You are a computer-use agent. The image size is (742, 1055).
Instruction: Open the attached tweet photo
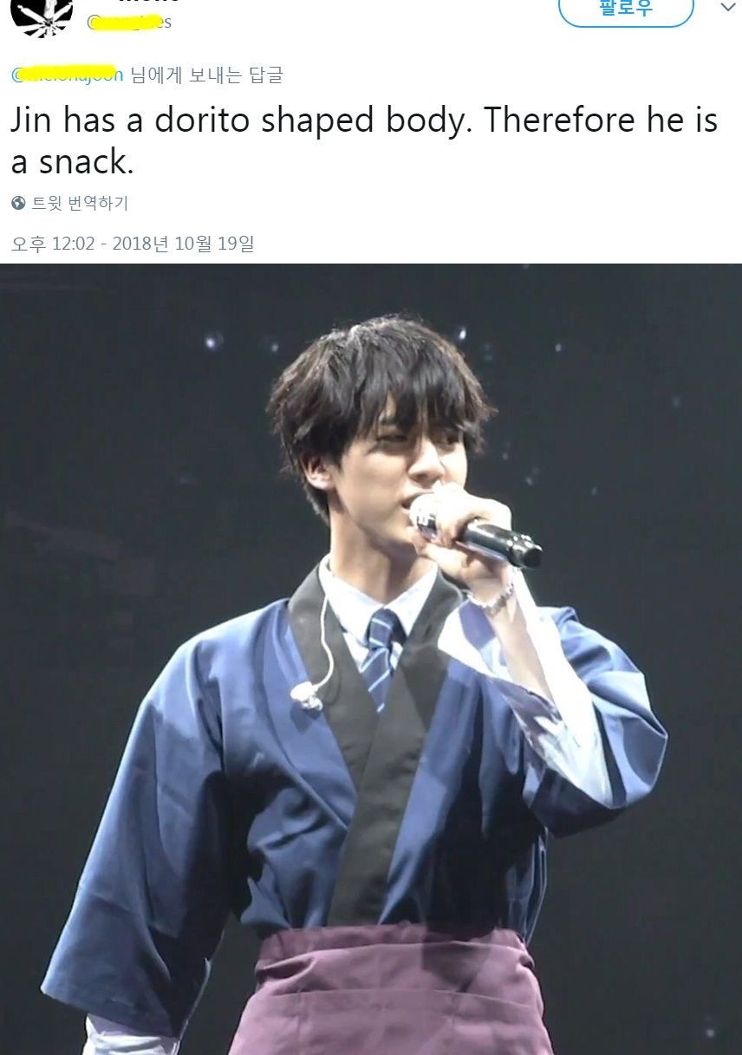371,659
